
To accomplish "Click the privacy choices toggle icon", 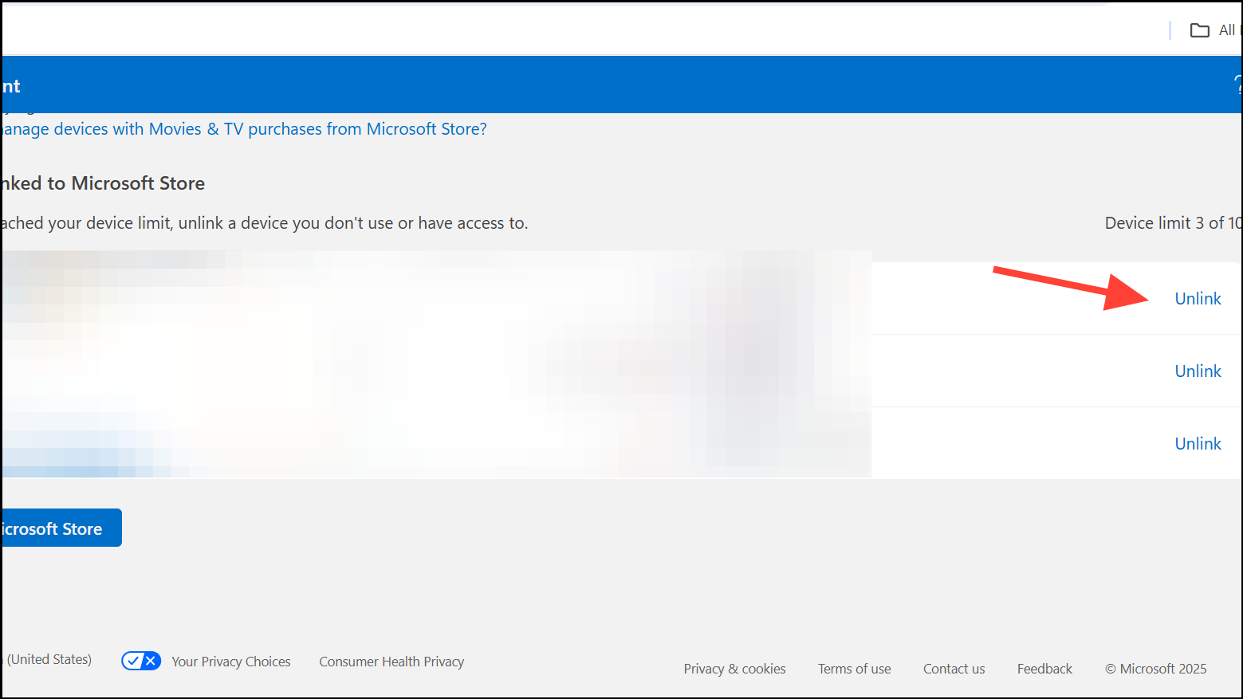I will (141, 661).
